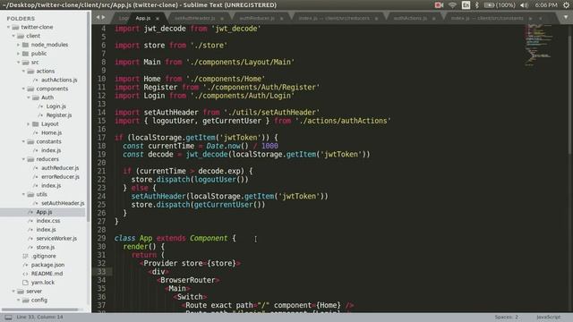Screen dimensions: 573x322
Task: Open yarn.lock in the sidebar
Action: [42, 283]
